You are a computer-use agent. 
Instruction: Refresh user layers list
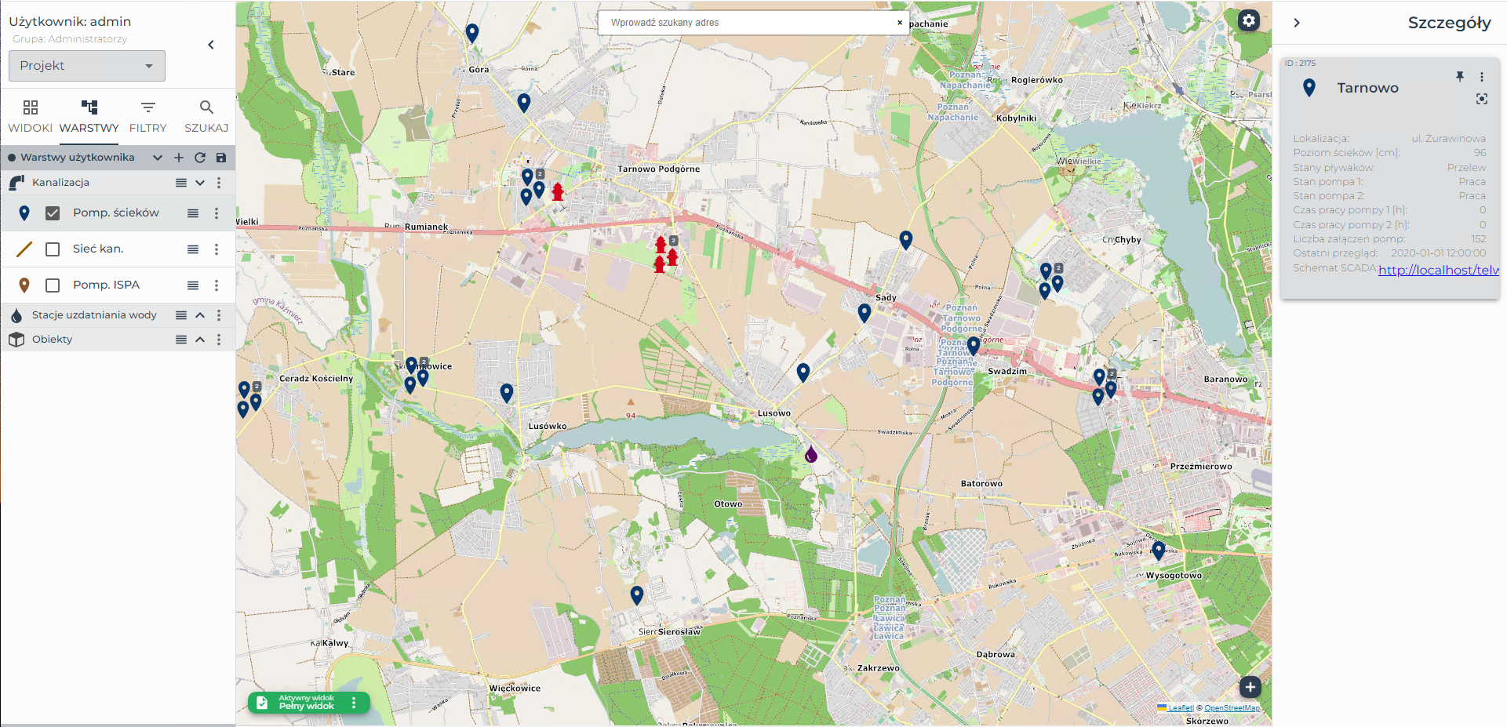(x=200, y=158)
